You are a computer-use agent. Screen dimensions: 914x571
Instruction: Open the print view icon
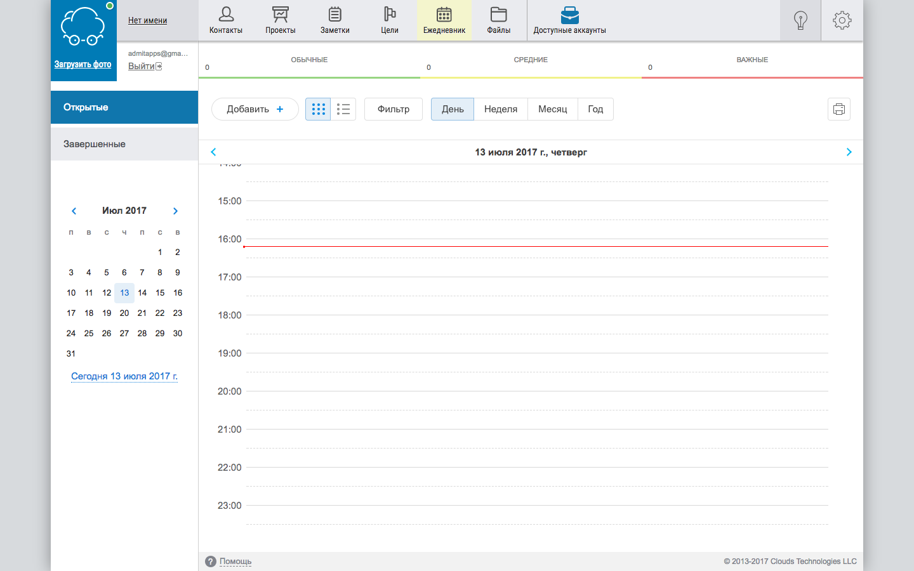pyautogui.click(x=838, y=109)
